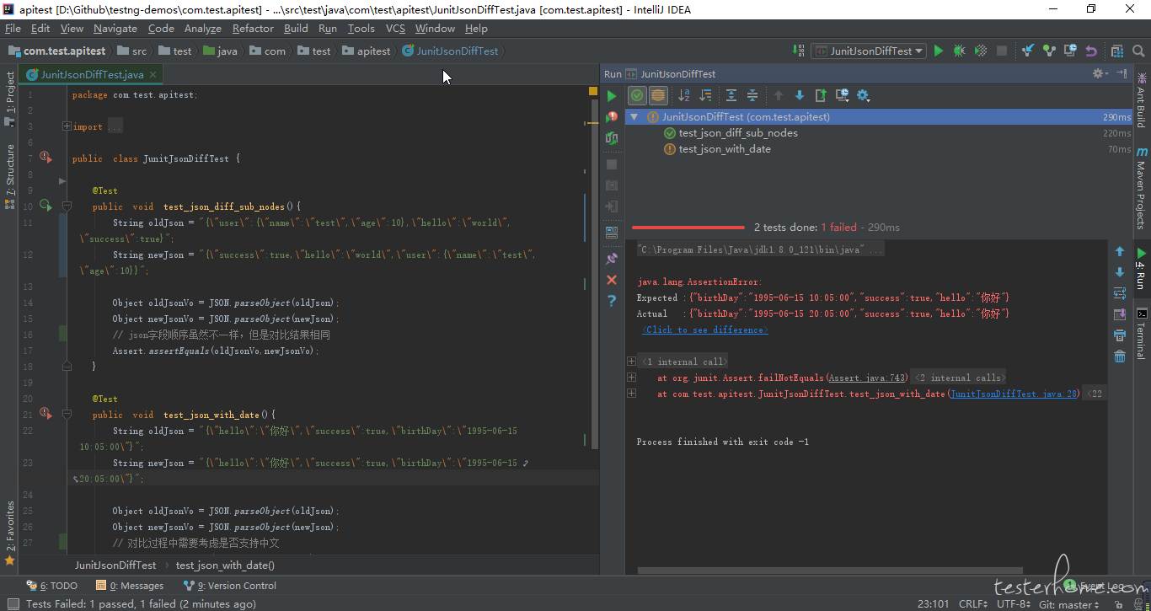1151x611 pixels.
Task: Open the File menu
Action: 13,28
